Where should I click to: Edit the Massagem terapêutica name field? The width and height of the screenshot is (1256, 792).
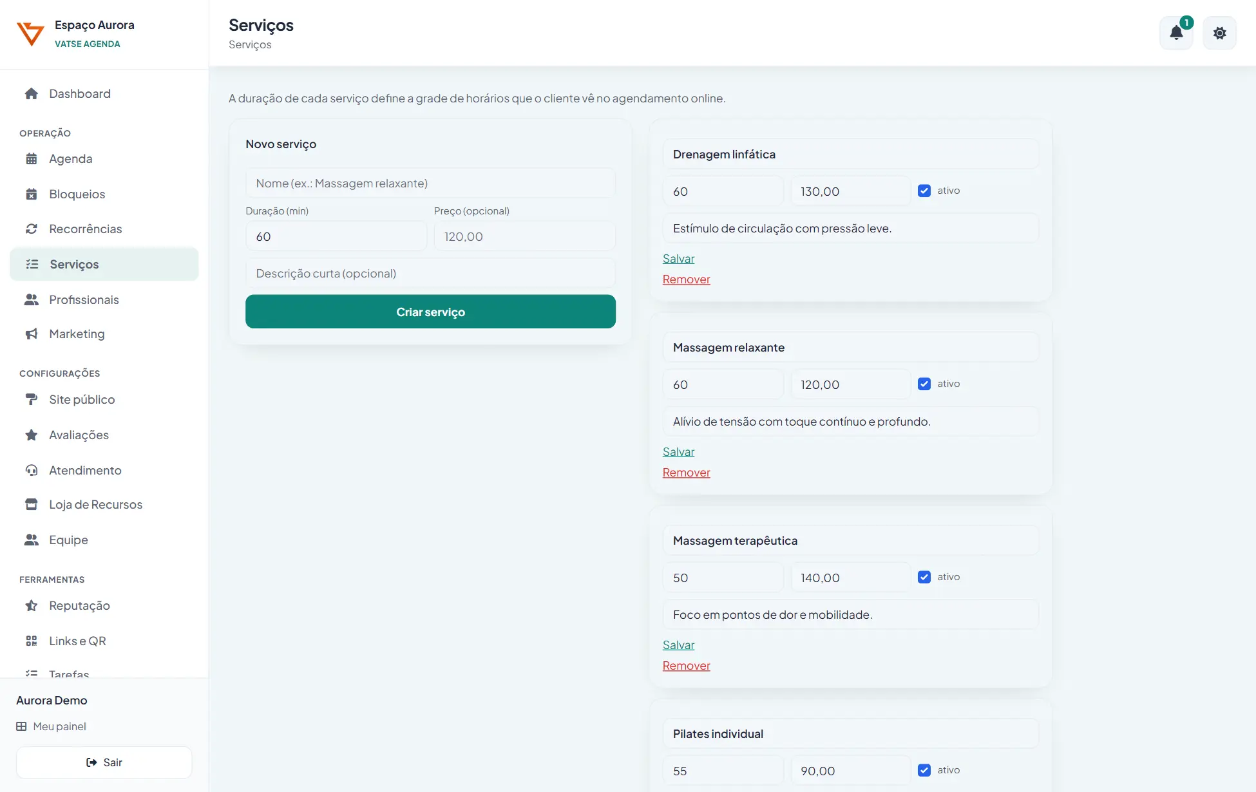click(x=850, y=541)
